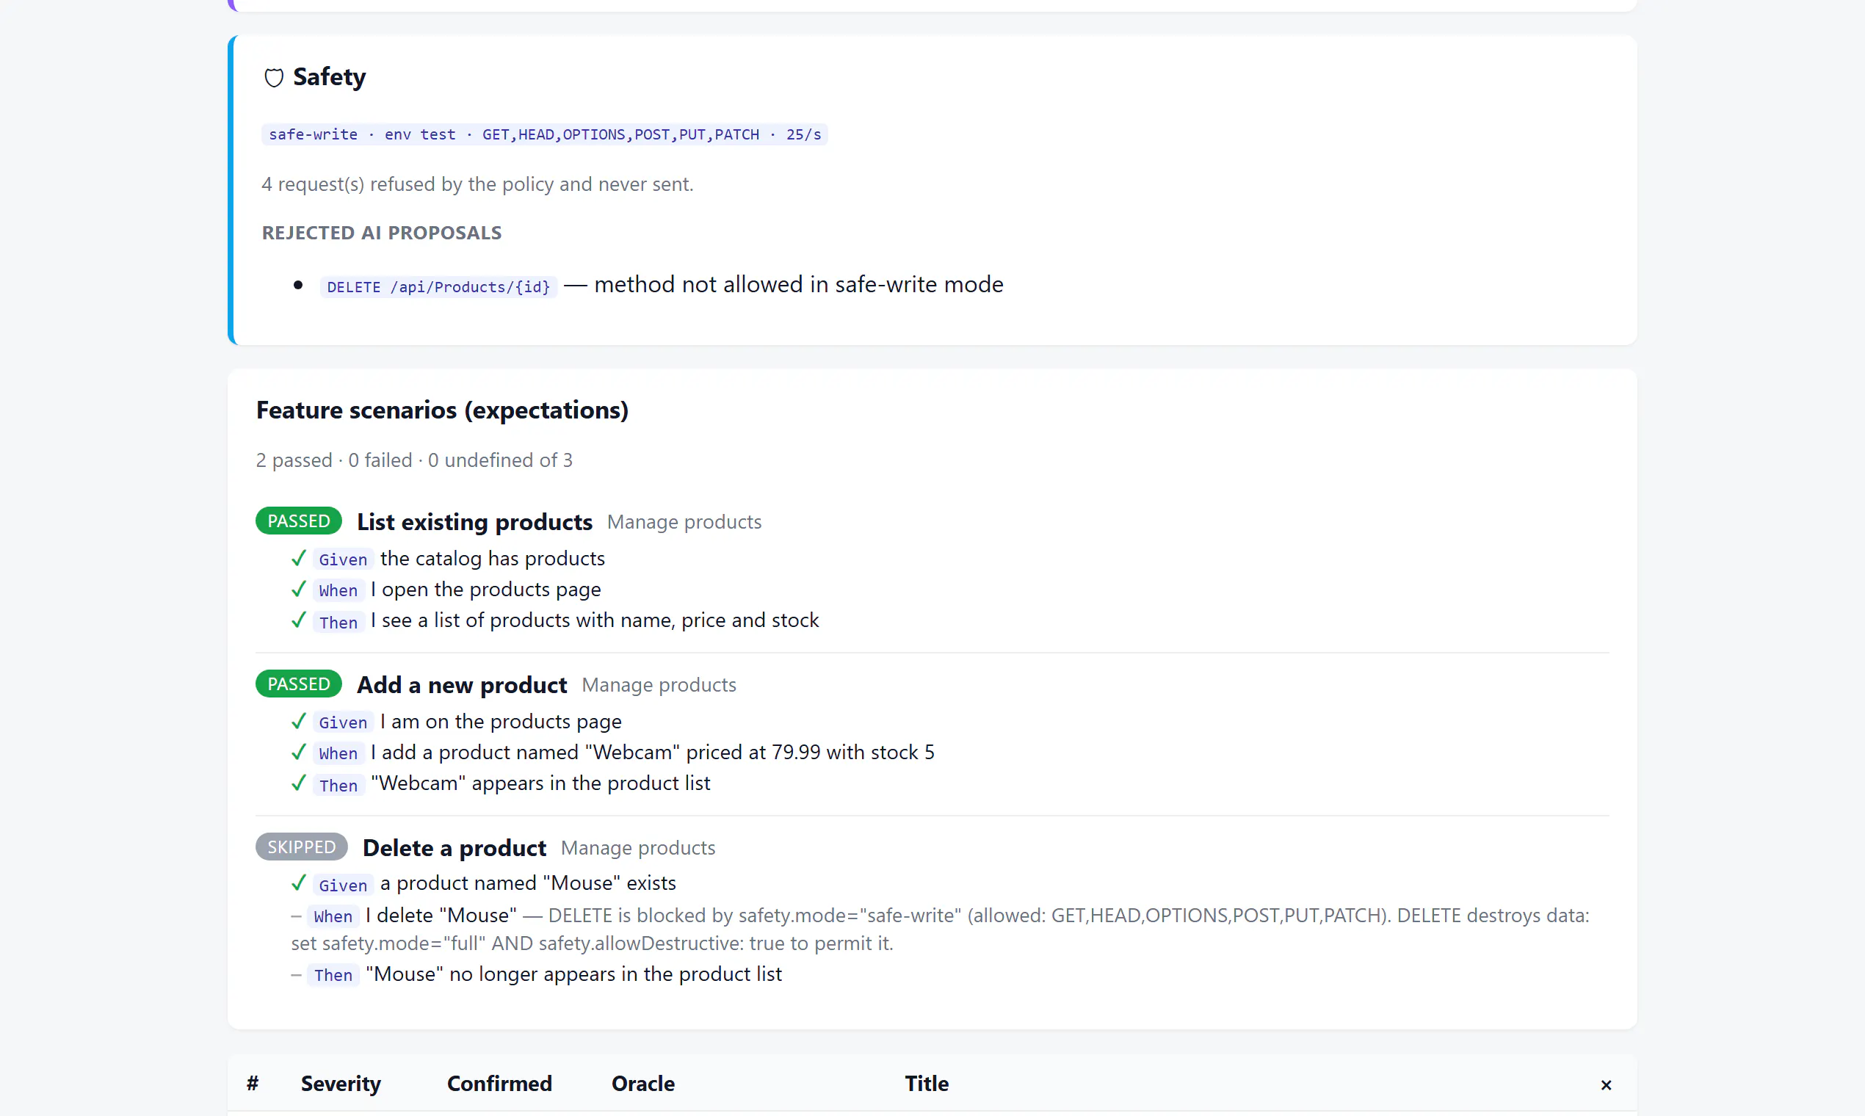Click the REJECTED AI PROPOSALS heading
The width and height of the screenshot is (1865, 1116).
point(381,233)
